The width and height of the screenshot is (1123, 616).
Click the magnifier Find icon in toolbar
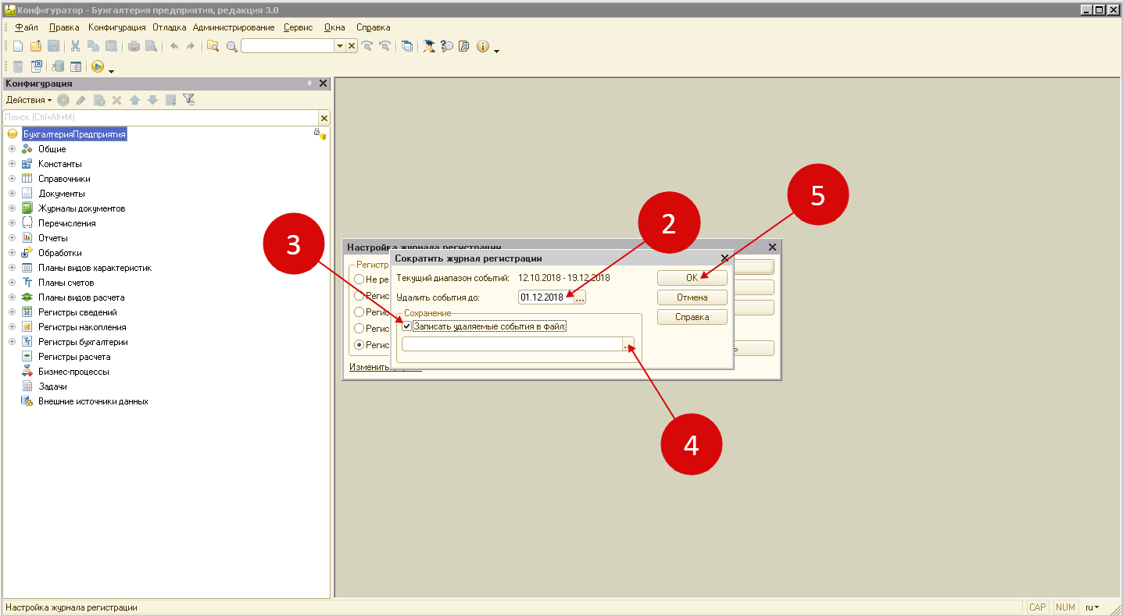(x=231, y=46)
